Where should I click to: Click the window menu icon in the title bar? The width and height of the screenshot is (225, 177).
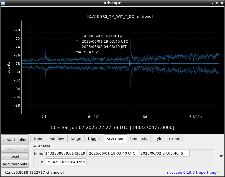pyautogui.click(x=3, y=3)
